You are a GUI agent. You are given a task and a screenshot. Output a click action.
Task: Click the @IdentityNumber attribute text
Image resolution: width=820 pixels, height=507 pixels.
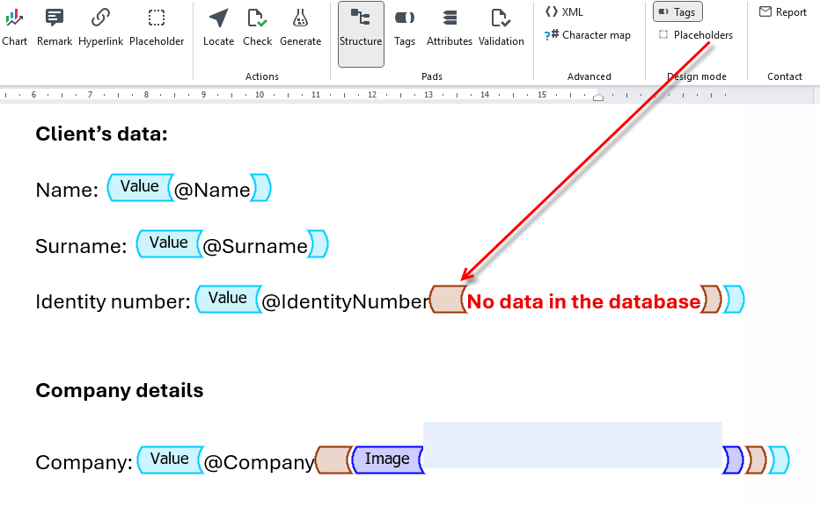(x=345, y=301)
